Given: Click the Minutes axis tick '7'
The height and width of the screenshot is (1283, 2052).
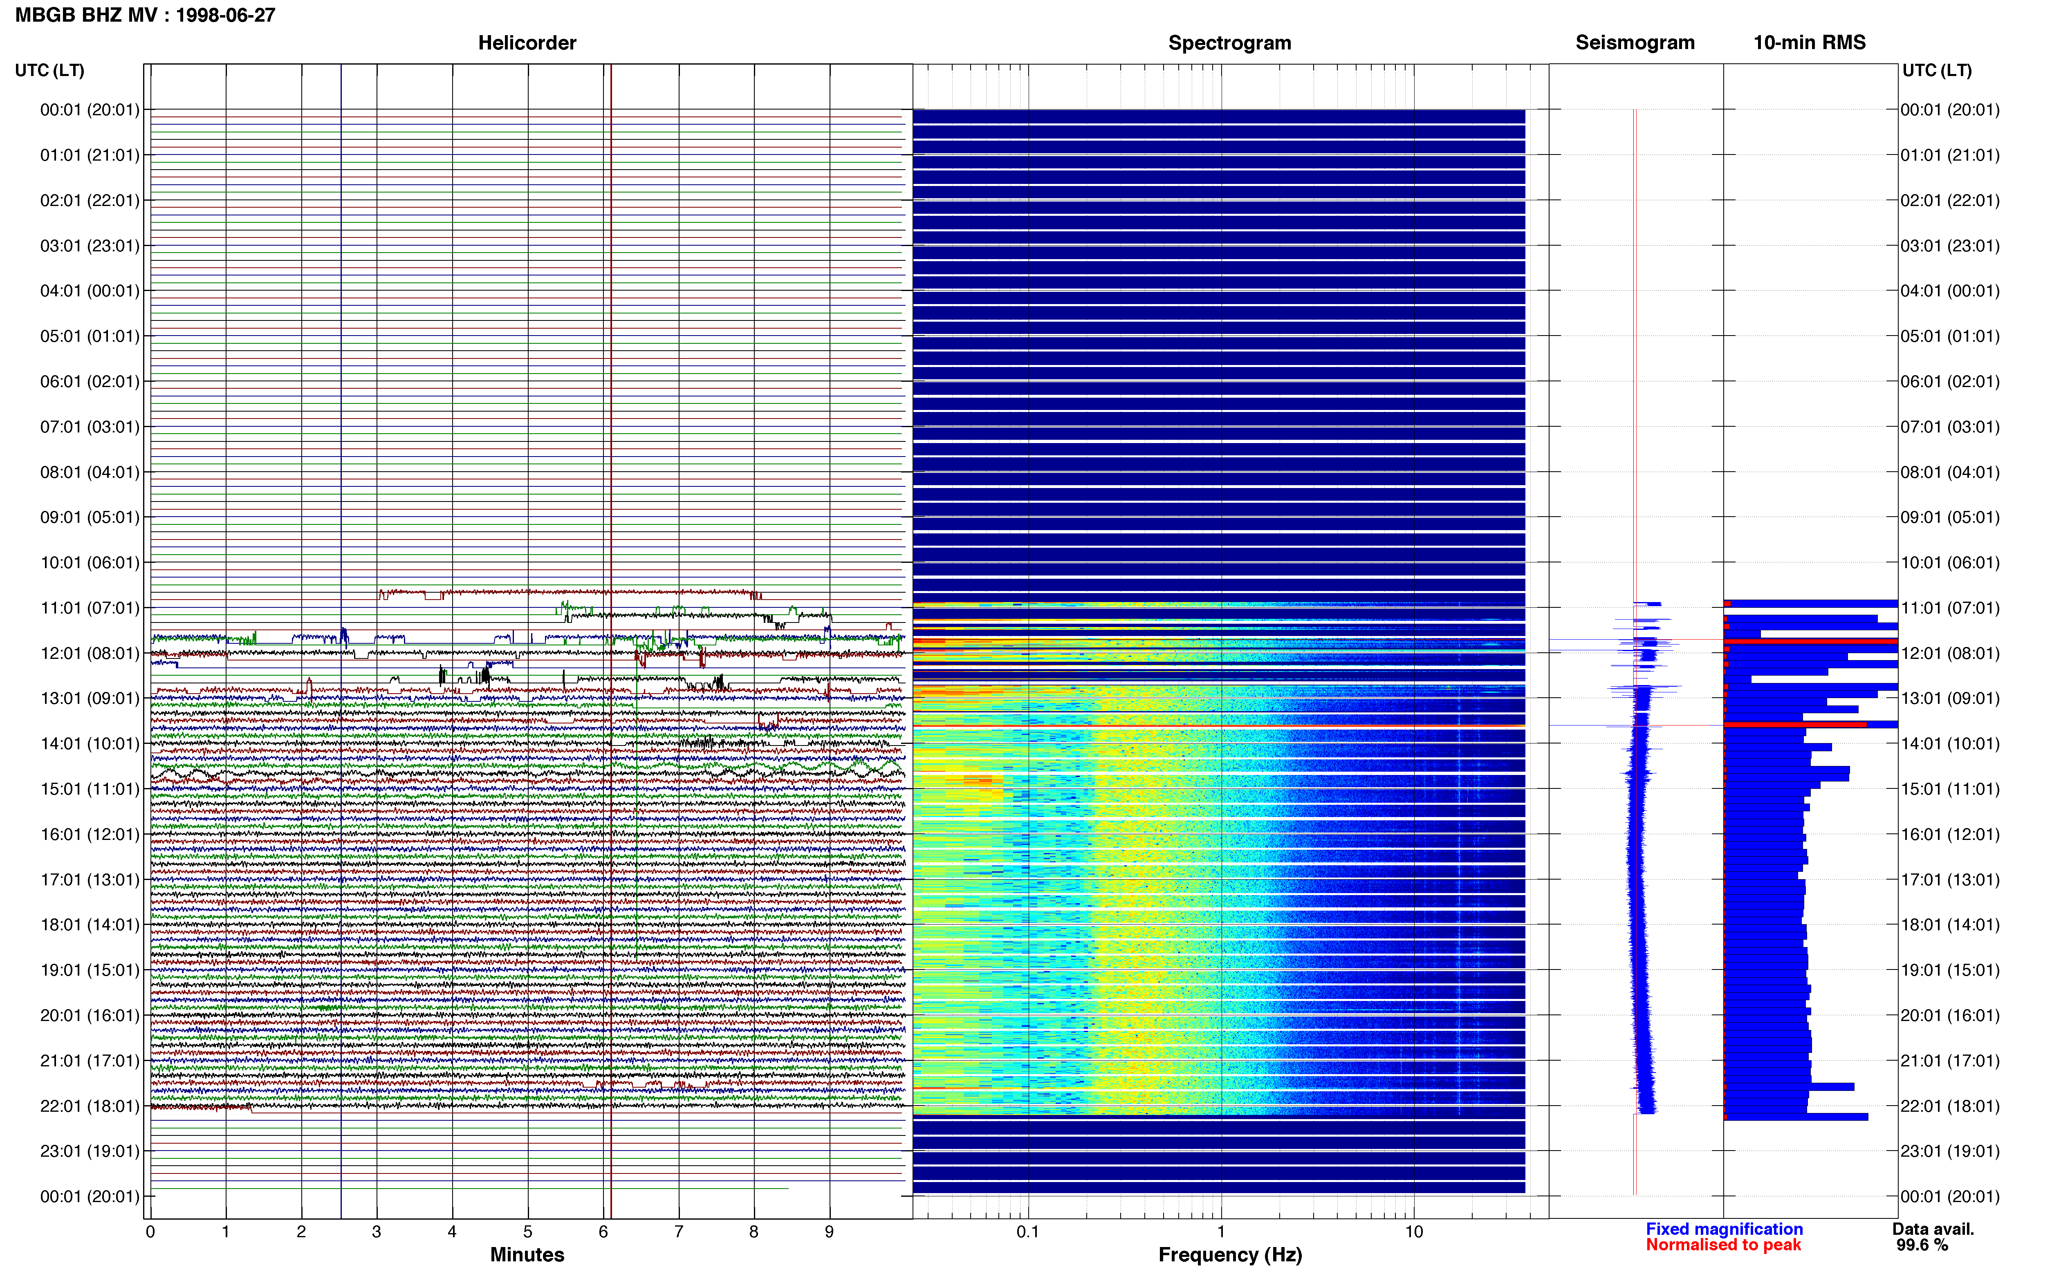Looking at the screenshot, I should pos(679,1232).
